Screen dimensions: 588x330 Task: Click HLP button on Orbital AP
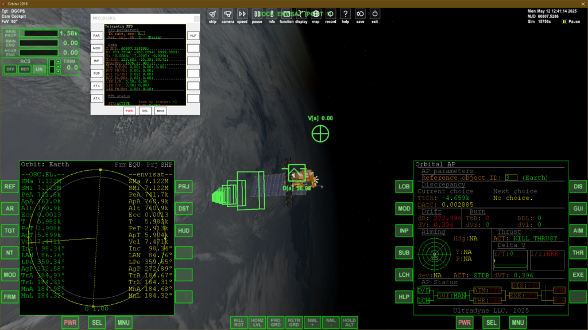(x=404, y=297)
